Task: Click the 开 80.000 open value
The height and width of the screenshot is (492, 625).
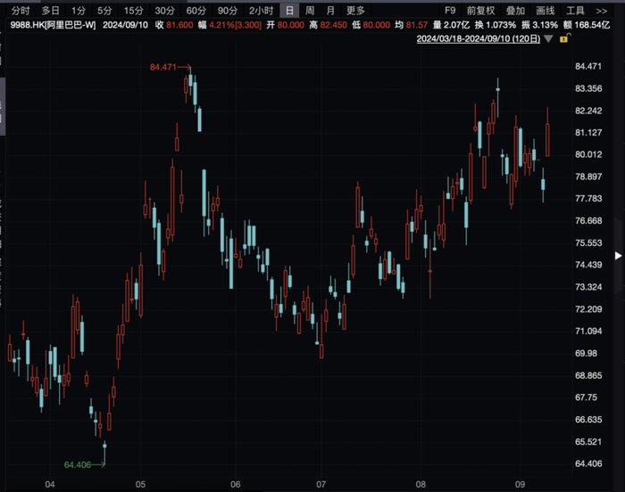Action: pyautogui.click(x=286, y=25)
